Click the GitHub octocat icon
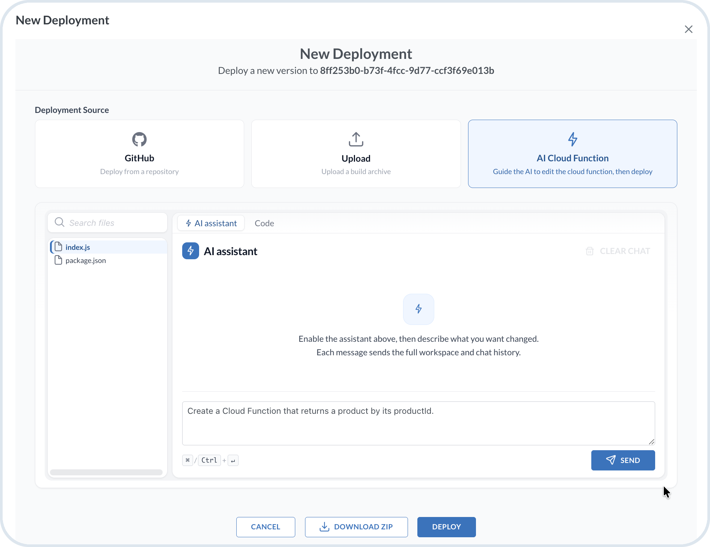 139,139
